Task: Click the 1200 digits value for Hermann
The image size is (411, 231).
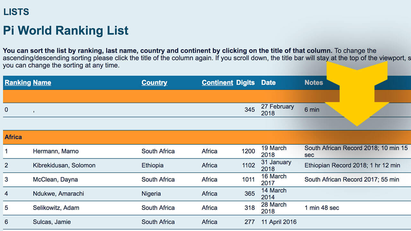Action: [248, 151]
